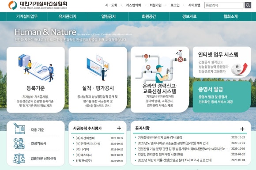The width and height of the screenshot is (256, 170).
Task: Open the (주)한국엔지니어링 entry
Action: [88, 144]
